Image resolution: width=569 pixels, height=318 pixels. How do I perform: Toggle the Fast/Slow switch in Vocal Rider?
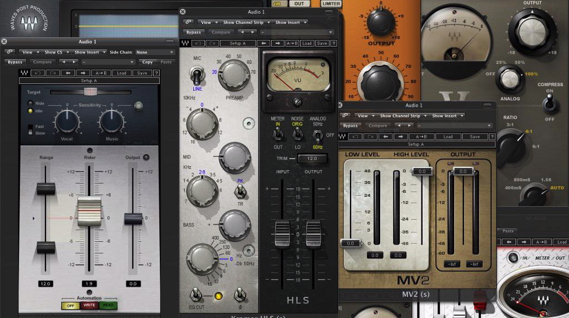point(31,130)
